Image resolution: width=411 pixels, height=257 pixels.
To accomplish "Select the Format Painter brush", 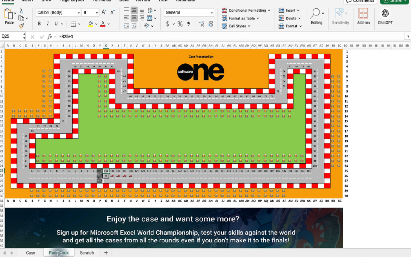I will pyautogui.click(x=22, y=26).
